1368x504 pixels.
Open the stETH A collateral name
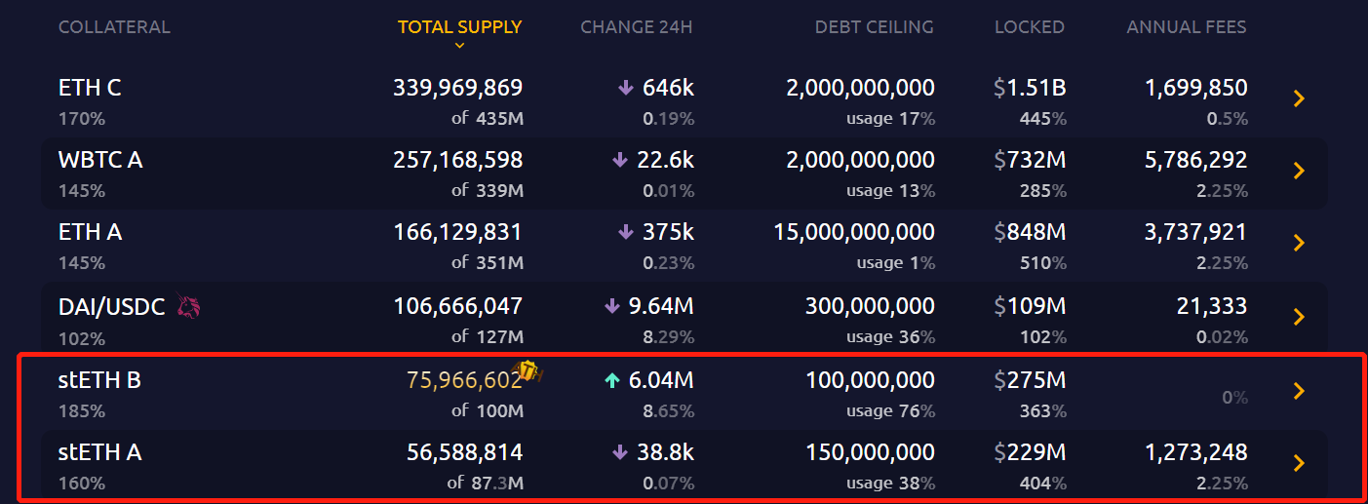pos(99,452)
